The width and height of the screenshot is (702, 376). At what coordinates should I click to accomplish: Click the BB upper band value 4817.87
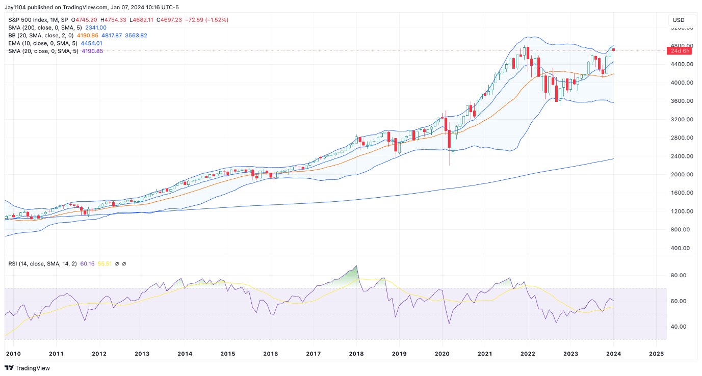point(113,36)
